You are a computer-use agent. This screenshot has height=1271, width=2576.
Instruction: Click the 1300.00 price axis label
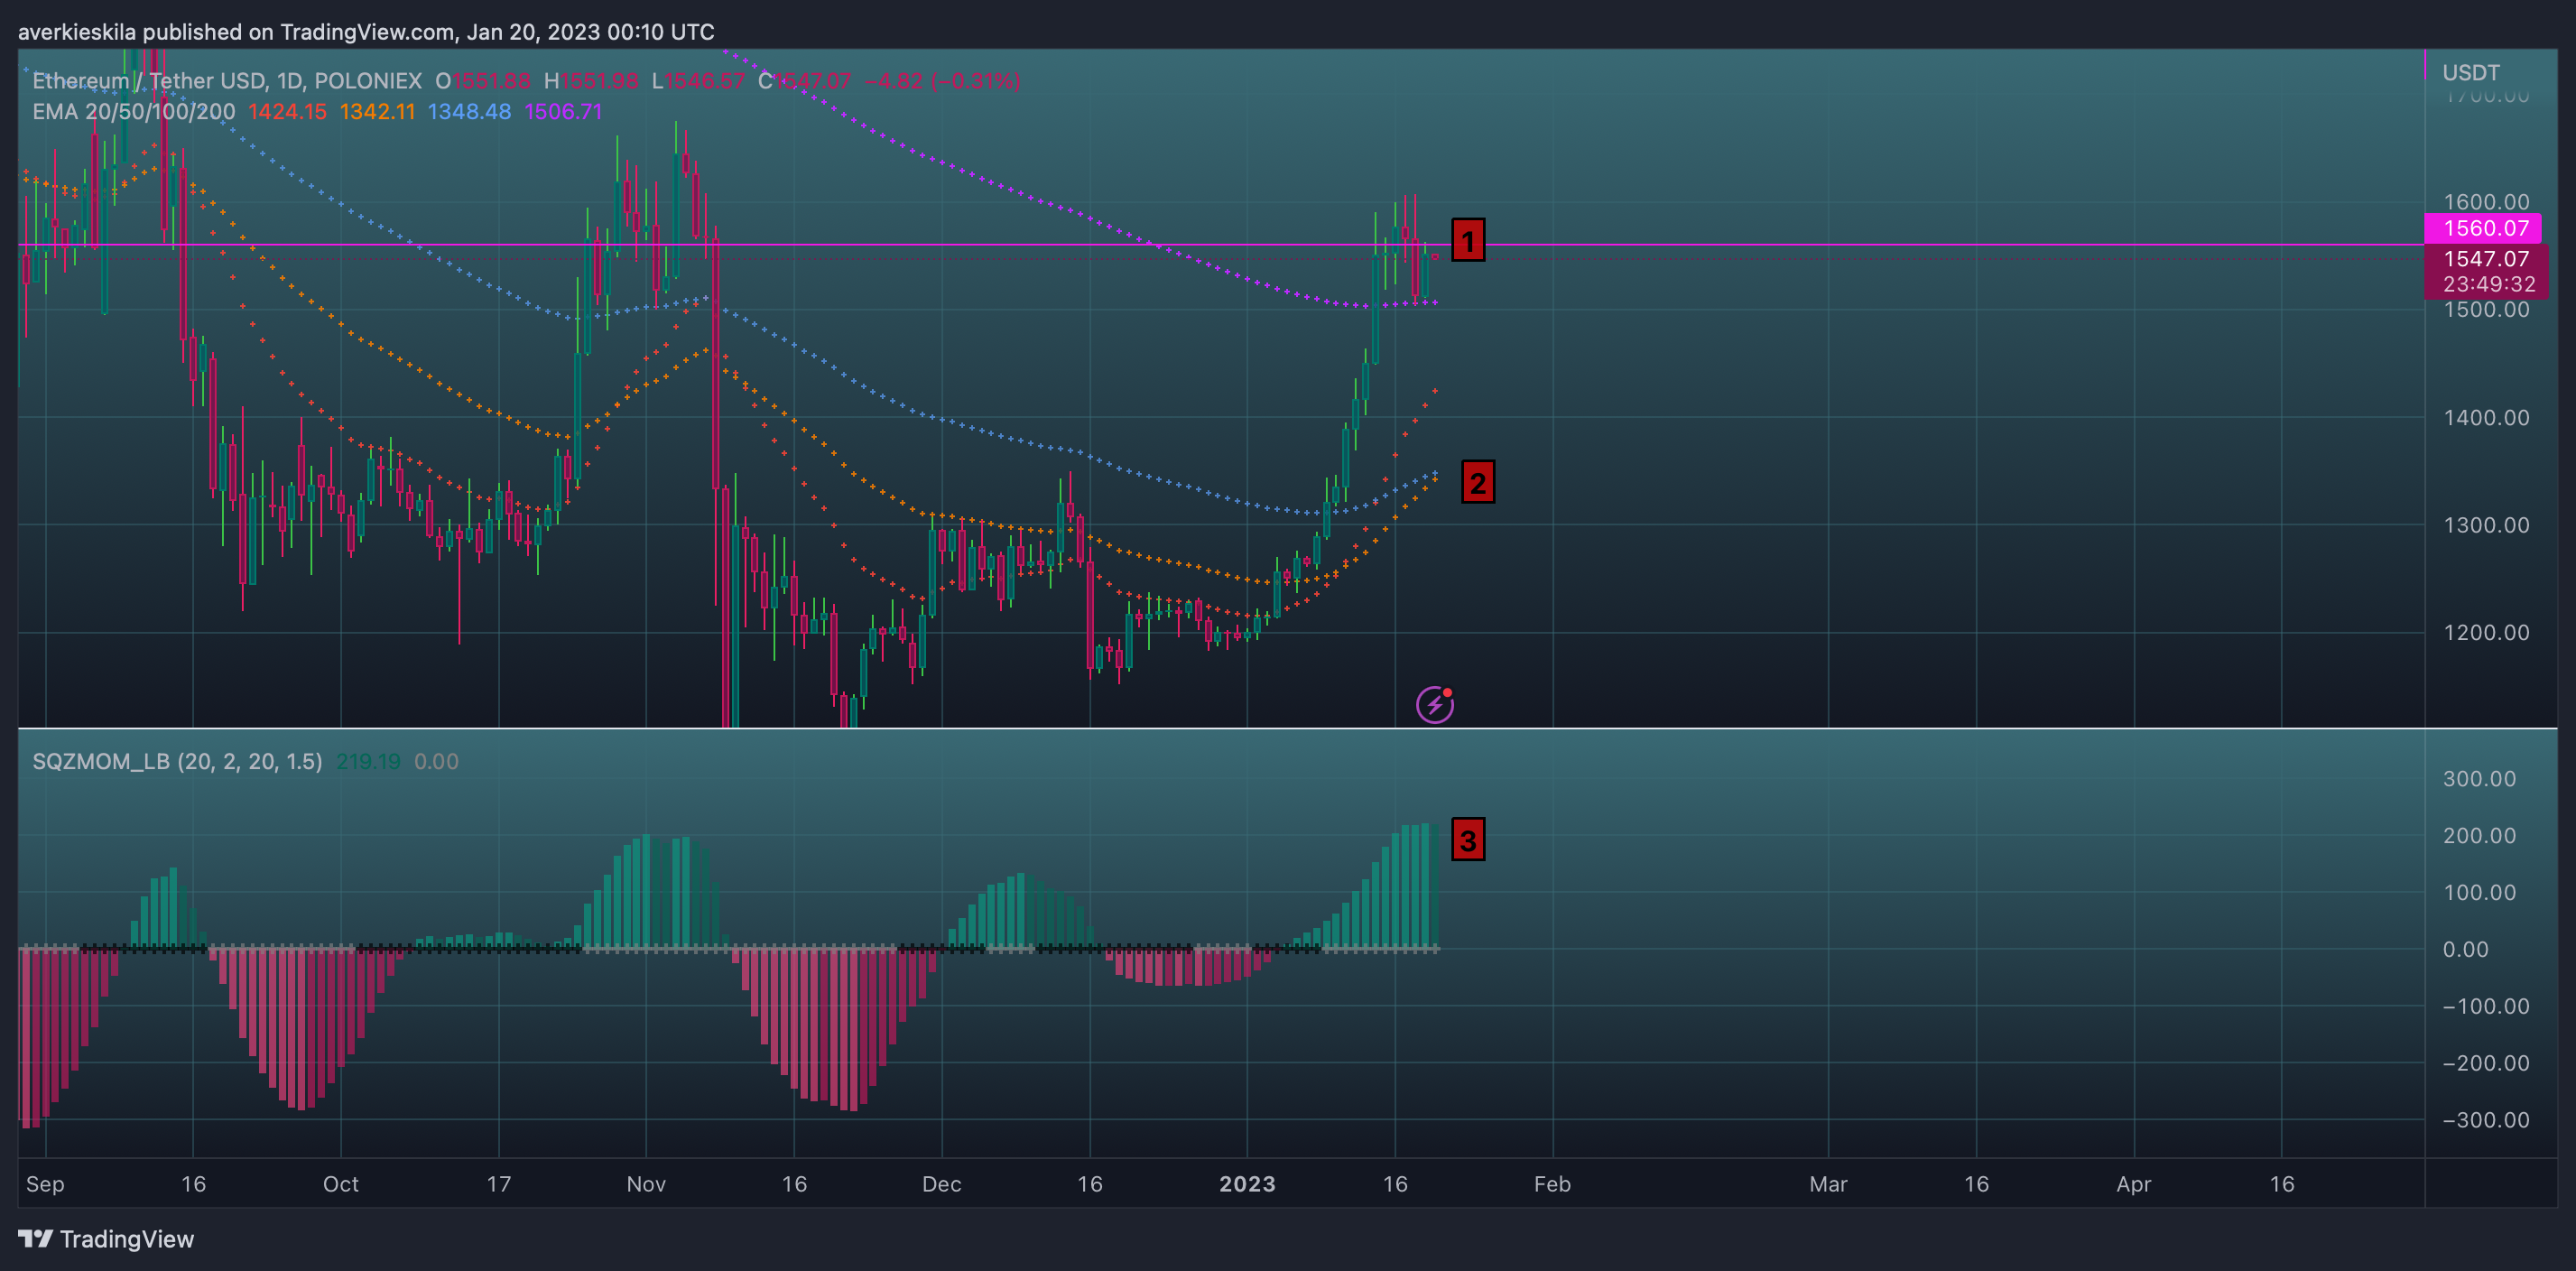(2486, 525)
